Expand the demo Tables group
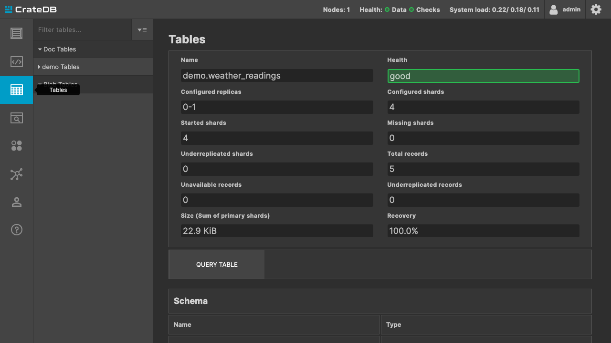Screen dimensions: 611x343 click(93, 67)
